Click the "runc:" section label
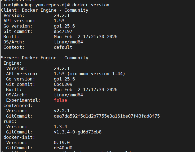 pos(10,121)
